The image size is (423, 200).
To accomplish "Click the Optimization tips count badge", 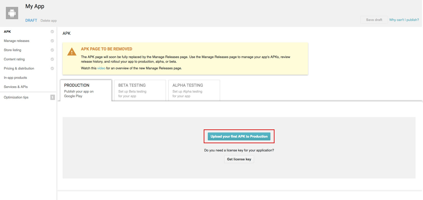I will [x=52, y=97].
